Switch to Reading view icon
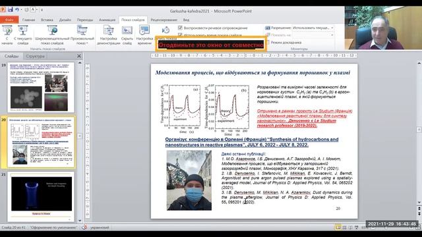Screen dimensions: 422x237 pyautogui.click(x=350, y=228)
